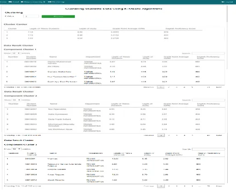Go to the Next page of Cluster 1 table

(x=219, y=87)
